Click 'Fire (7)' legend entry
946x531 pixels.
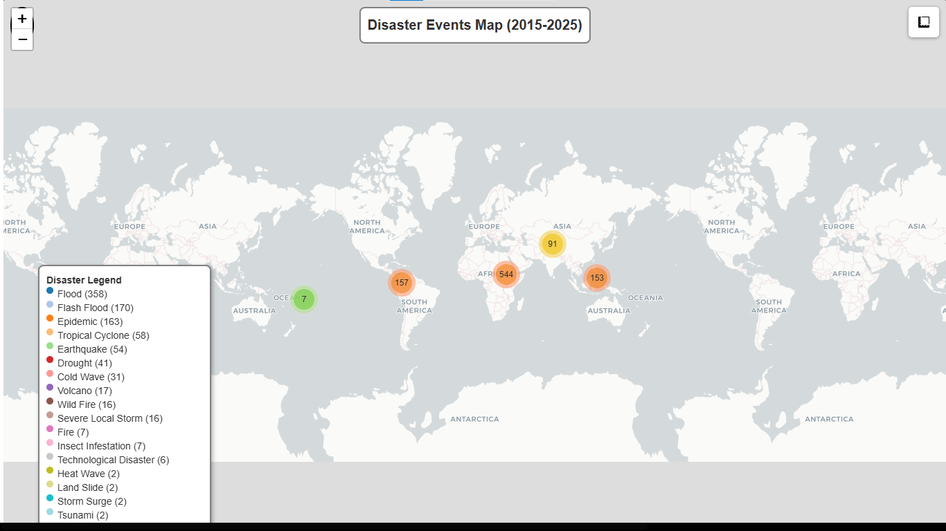(73, 432)
